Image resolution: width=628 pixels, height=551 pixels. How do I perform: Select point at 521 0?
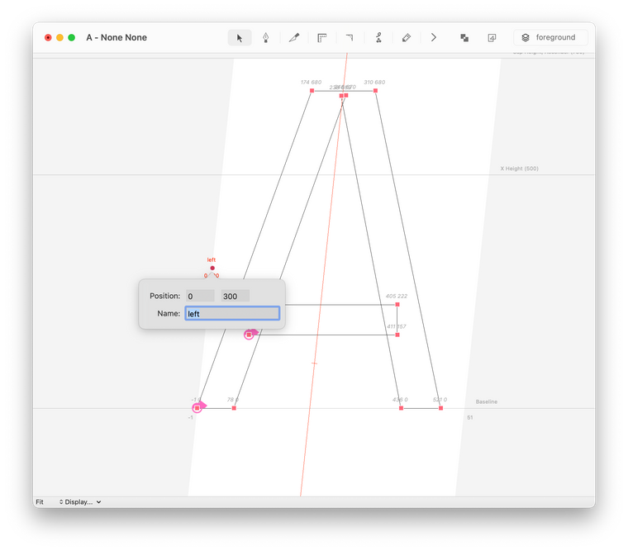[440, 408]
